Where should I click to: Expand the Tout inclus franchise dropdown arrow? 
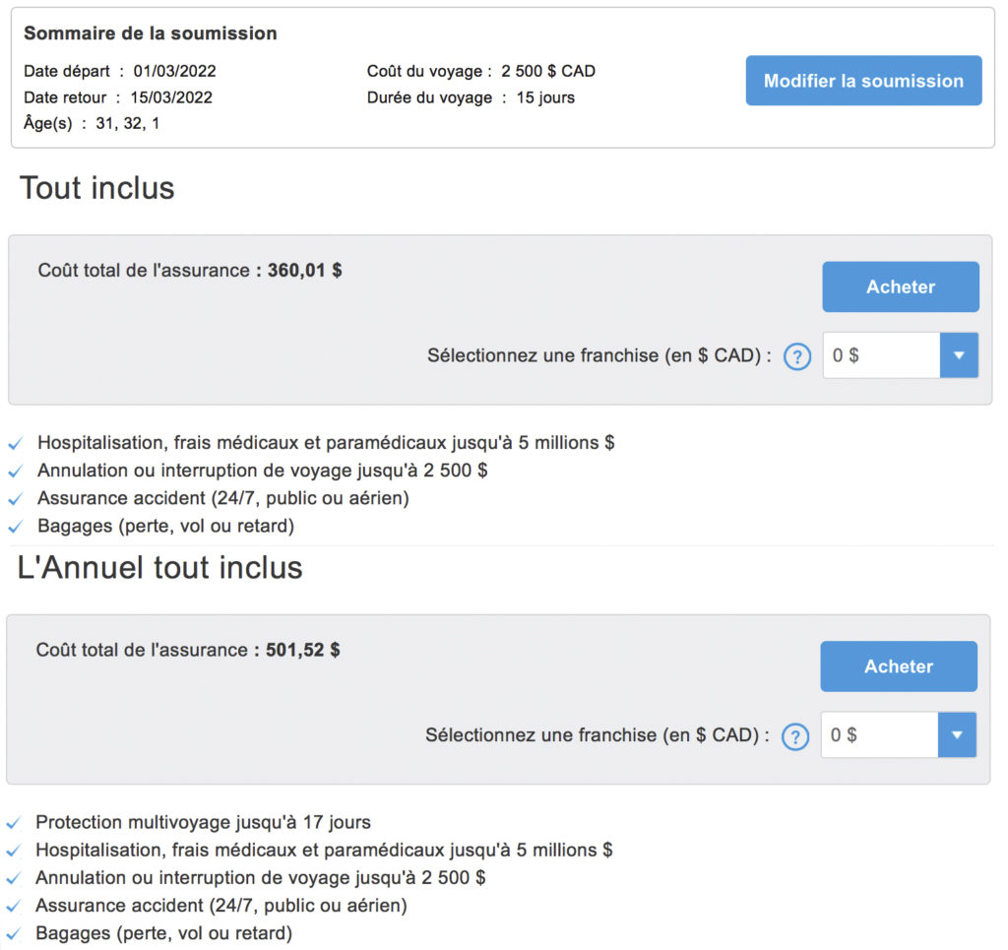click(x=959, y=355)
